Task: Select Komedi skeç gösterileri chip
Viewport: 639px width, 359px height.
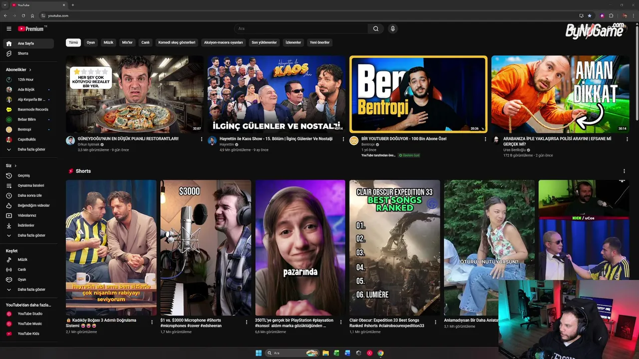Action: 177,42
